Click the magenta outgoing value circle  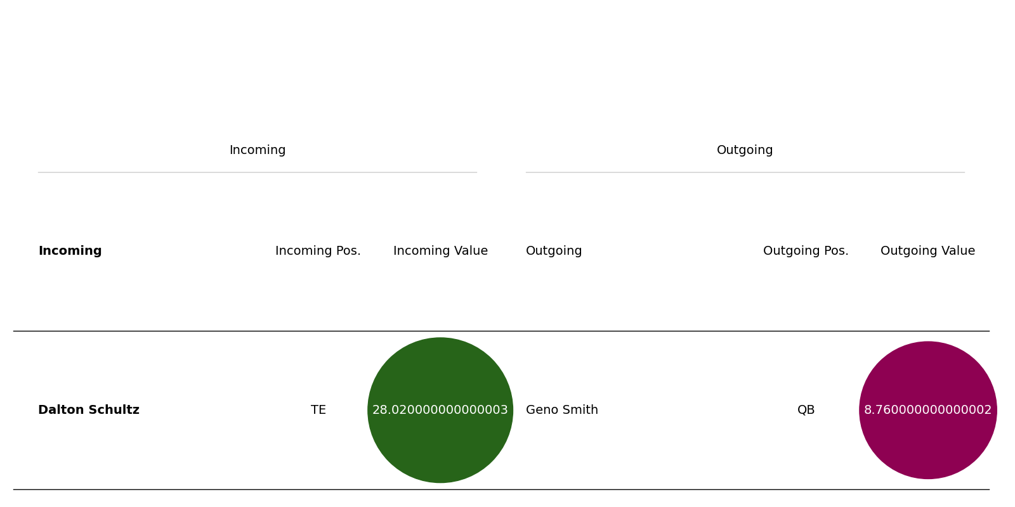[x=928, y=410]
